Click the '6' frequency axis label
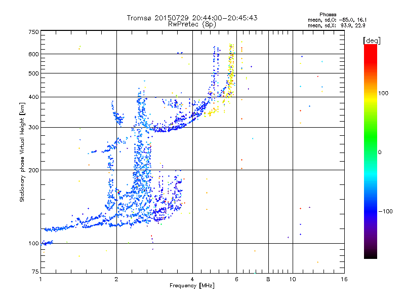405x304 pixels. (236, 279)
